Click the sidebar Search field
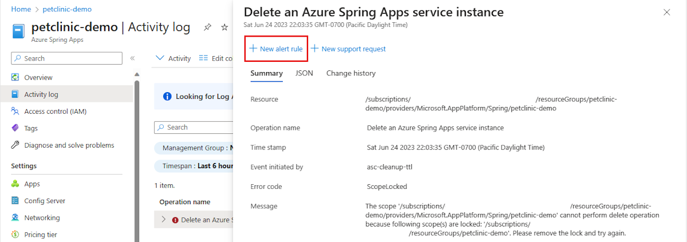Image resolution: width=687 pixels, height=242 pixels. tap(67, 58)
